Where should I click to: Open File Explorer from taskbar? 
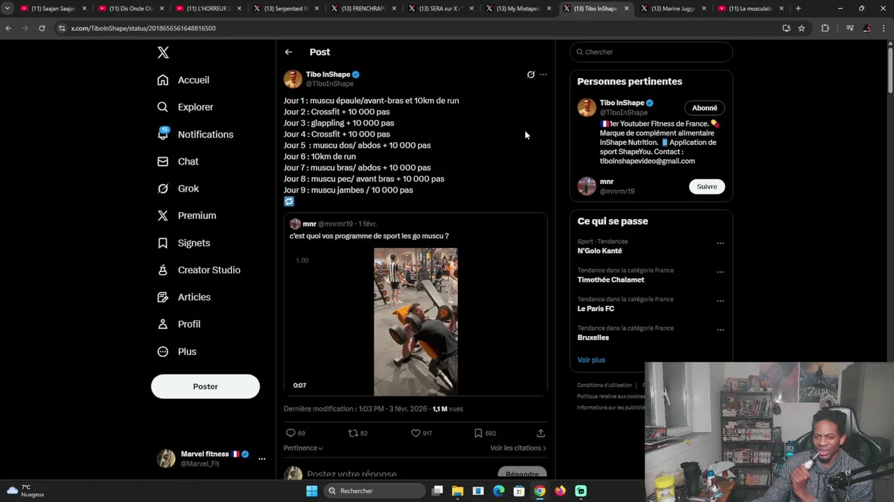tap(457, 491)
